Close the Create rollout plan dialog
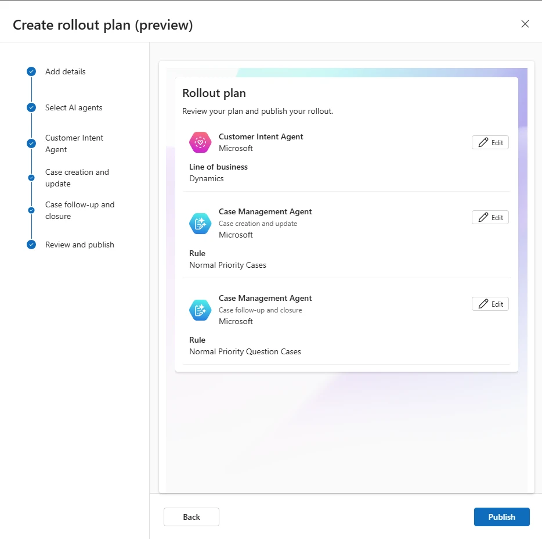The height and width of the screenshot is (539, 542). pos(525,24)
